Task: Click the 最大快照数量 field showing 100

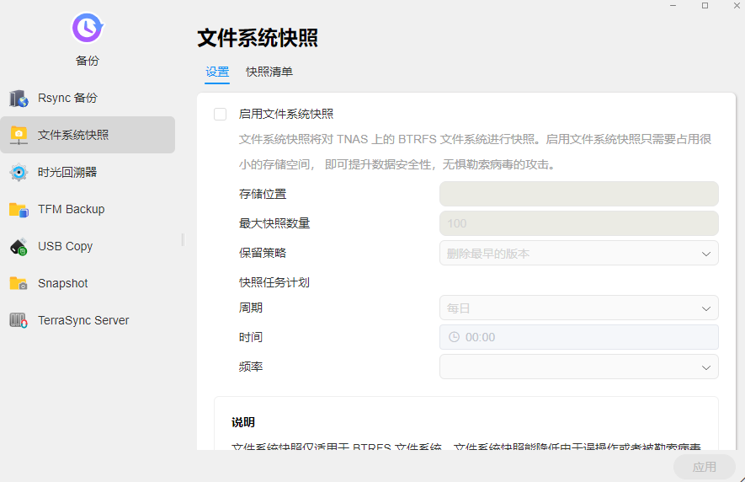Action: click(x=578, y=223)
